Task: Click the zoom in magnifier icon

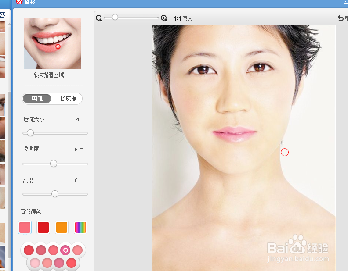Action: coord(164,18)
